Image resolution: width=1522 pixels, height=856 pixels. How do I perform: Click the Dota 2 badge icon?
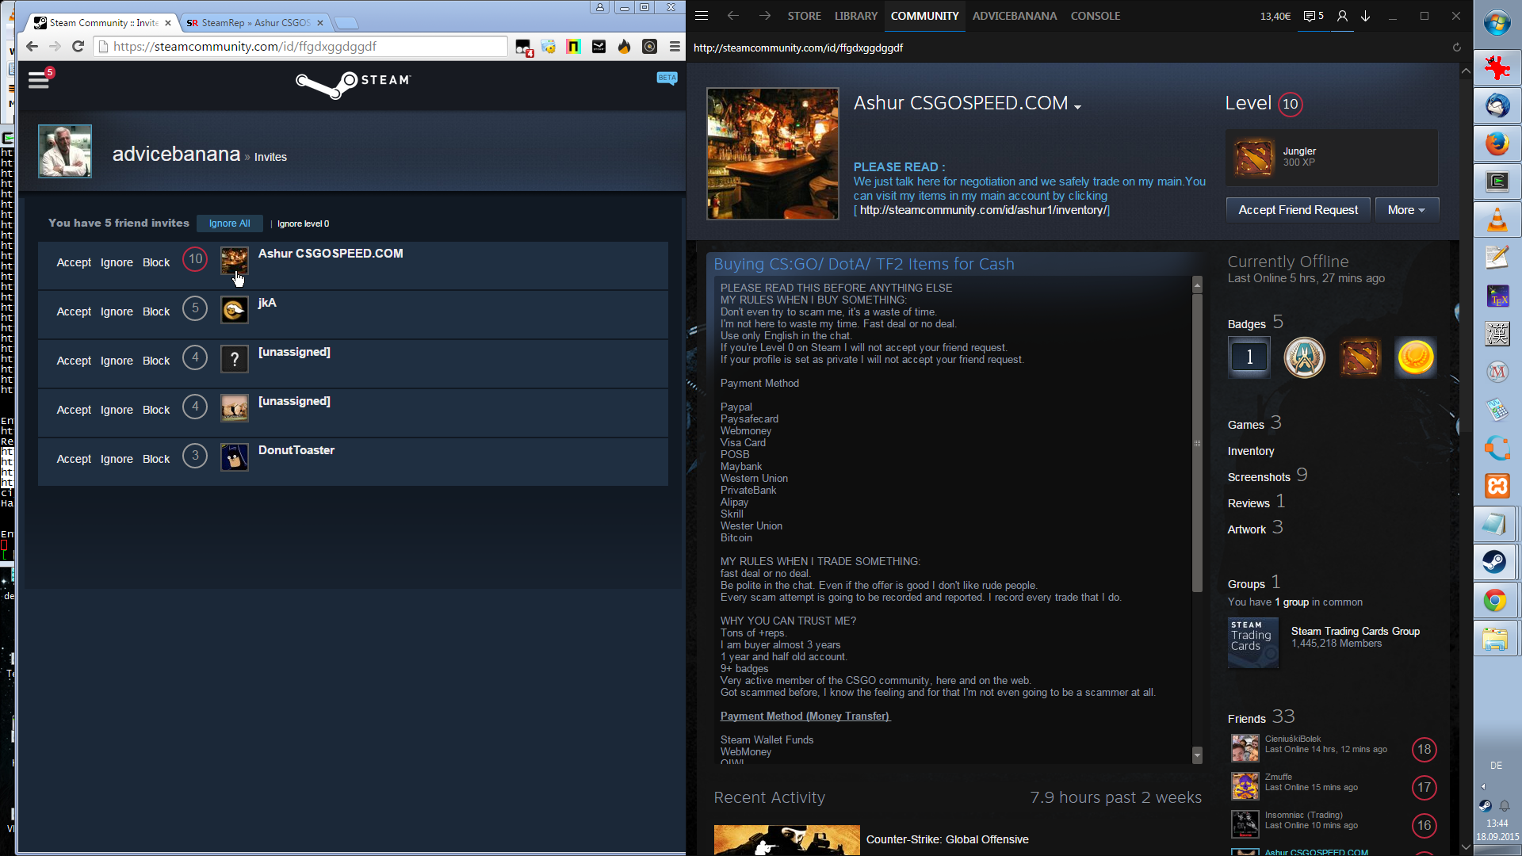coord(1359,357)
